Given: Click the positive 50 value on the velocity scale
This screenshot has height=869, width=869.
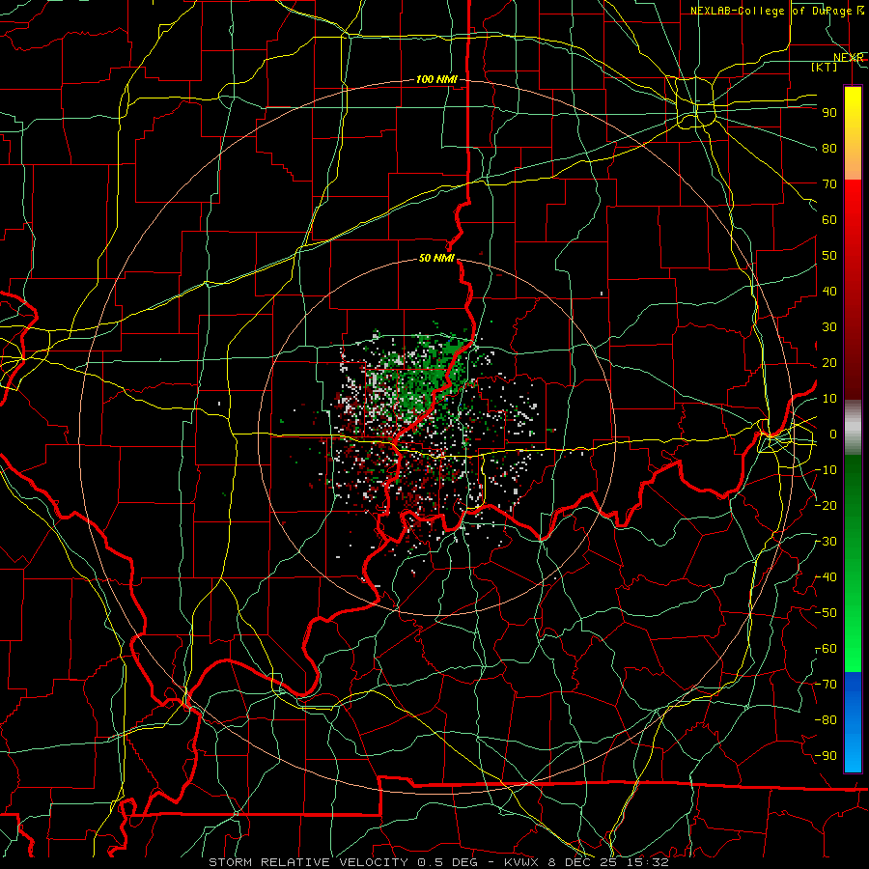Looking at the screenshot, I should (829, 256).
